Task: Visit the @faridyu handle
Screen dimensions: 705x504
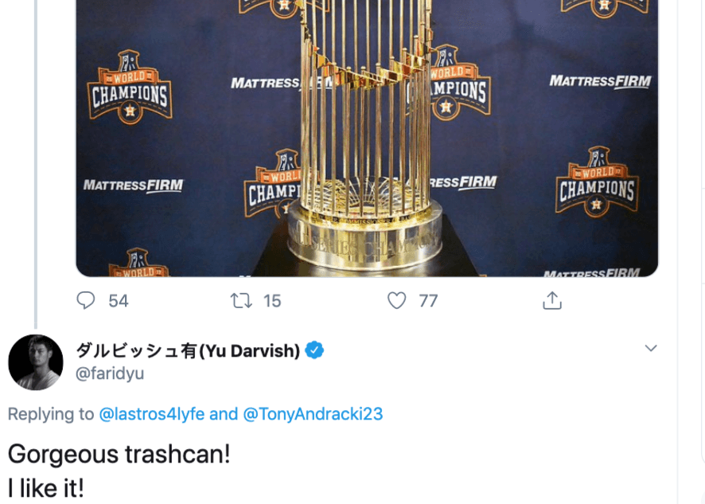Action: (x=110, y=373)
